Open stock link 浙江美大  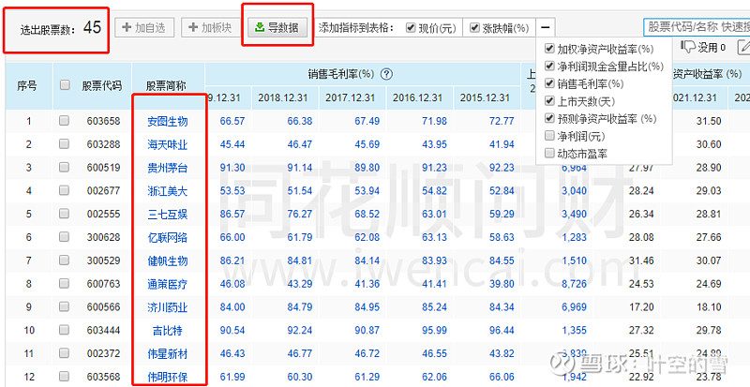click(x=168, y=191)
